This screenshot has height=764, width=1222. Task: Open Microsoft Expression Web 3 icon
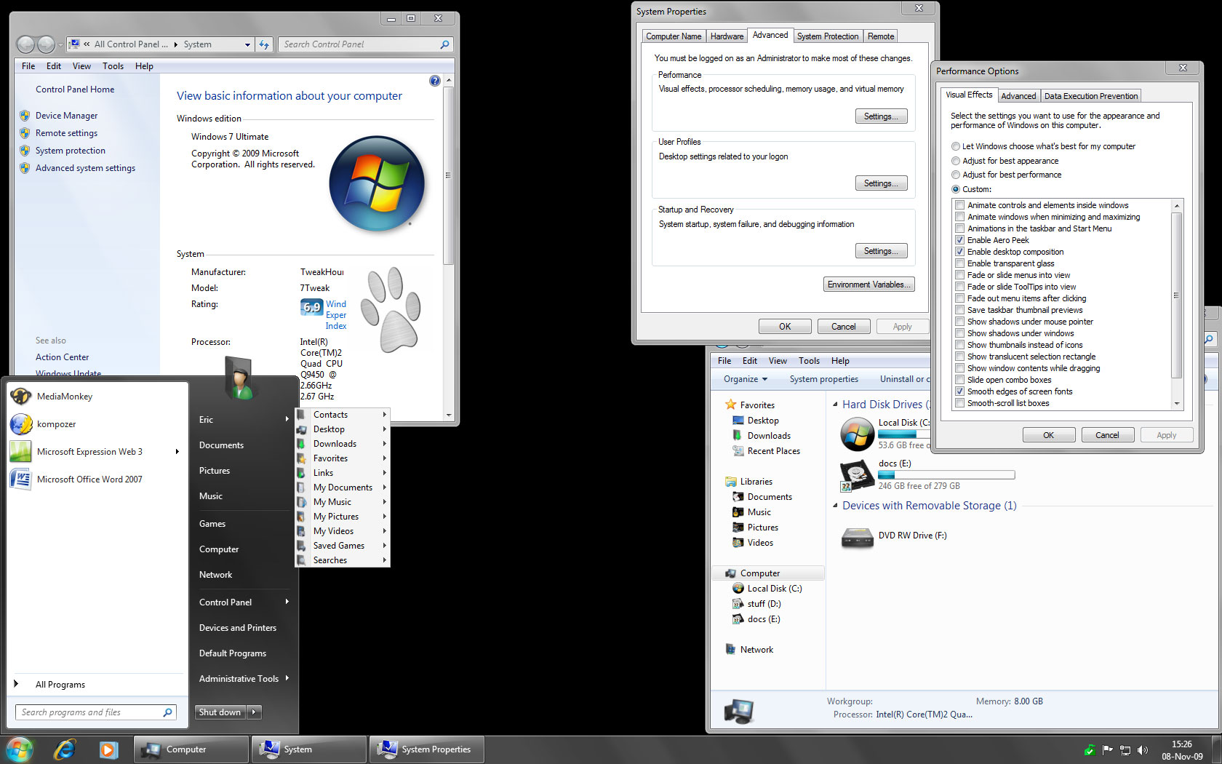point(21,452)
